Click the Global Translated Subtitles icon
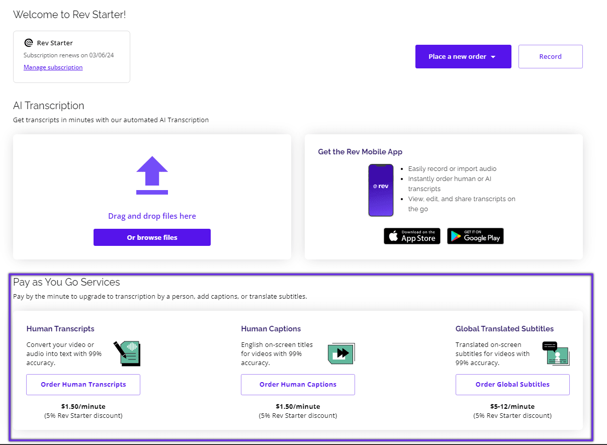This screenshot has height=445, width=607. 556,353
